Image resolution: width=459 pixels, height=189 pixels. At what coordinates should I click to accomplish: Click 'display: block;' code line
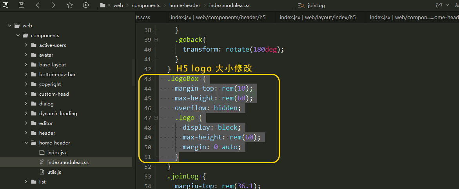click(212, 127)
